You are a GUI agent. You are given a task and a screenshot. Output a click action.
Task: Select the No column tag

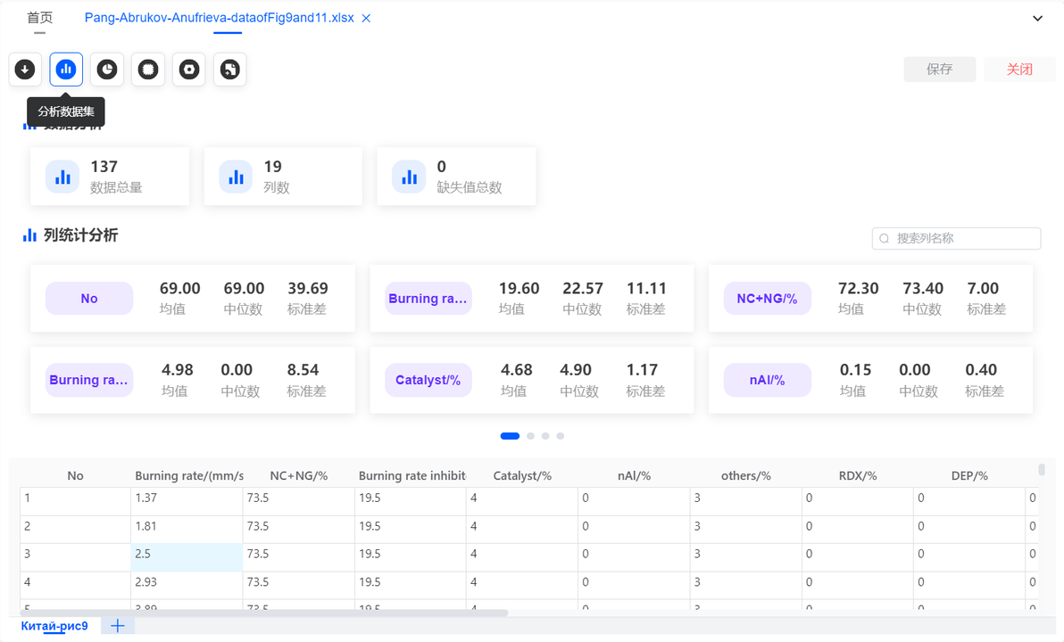pyautogui.click(x=89, y=299)
